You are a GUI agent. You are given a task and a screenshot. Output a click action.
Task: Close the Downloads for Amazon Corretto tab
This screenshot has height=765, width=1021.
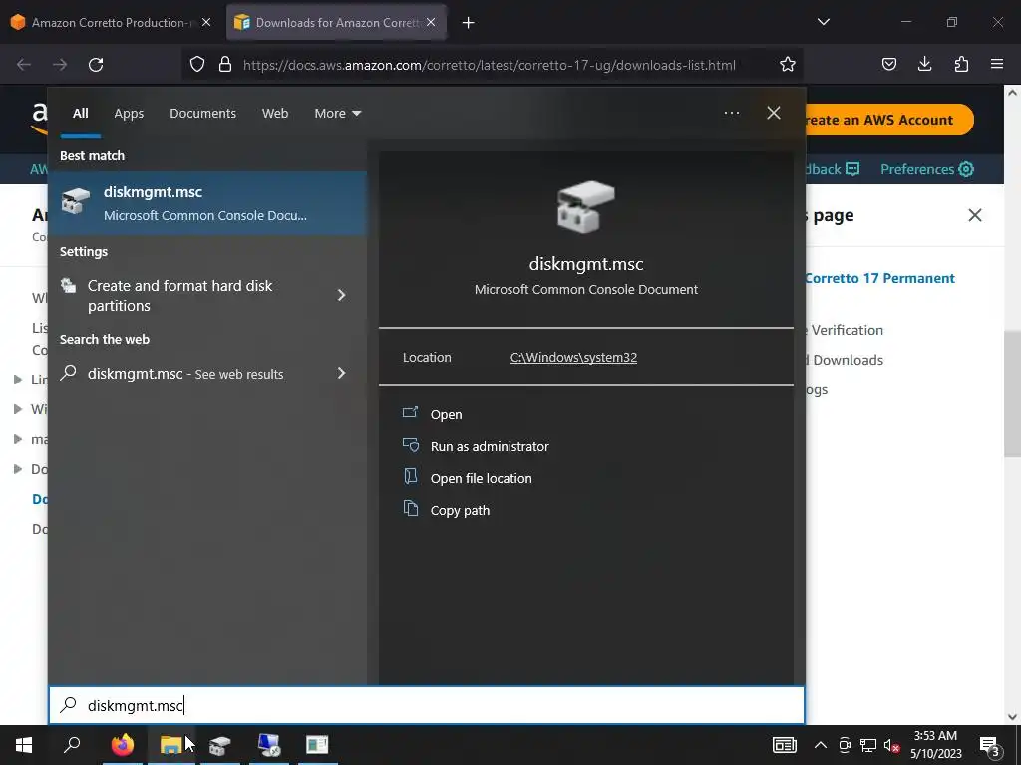[431, 22]
